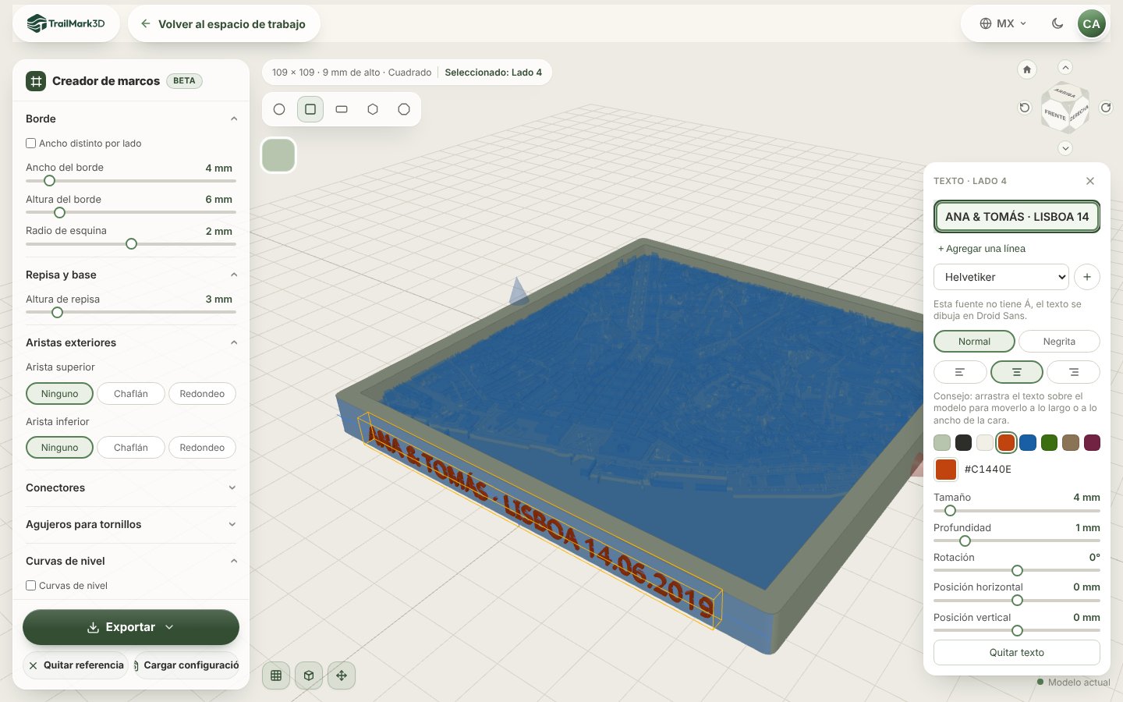Screen dimensions: 1123x702
Task: Add a new font with the plus icon
Action: pyautogui.click(x=1087, y=277)
